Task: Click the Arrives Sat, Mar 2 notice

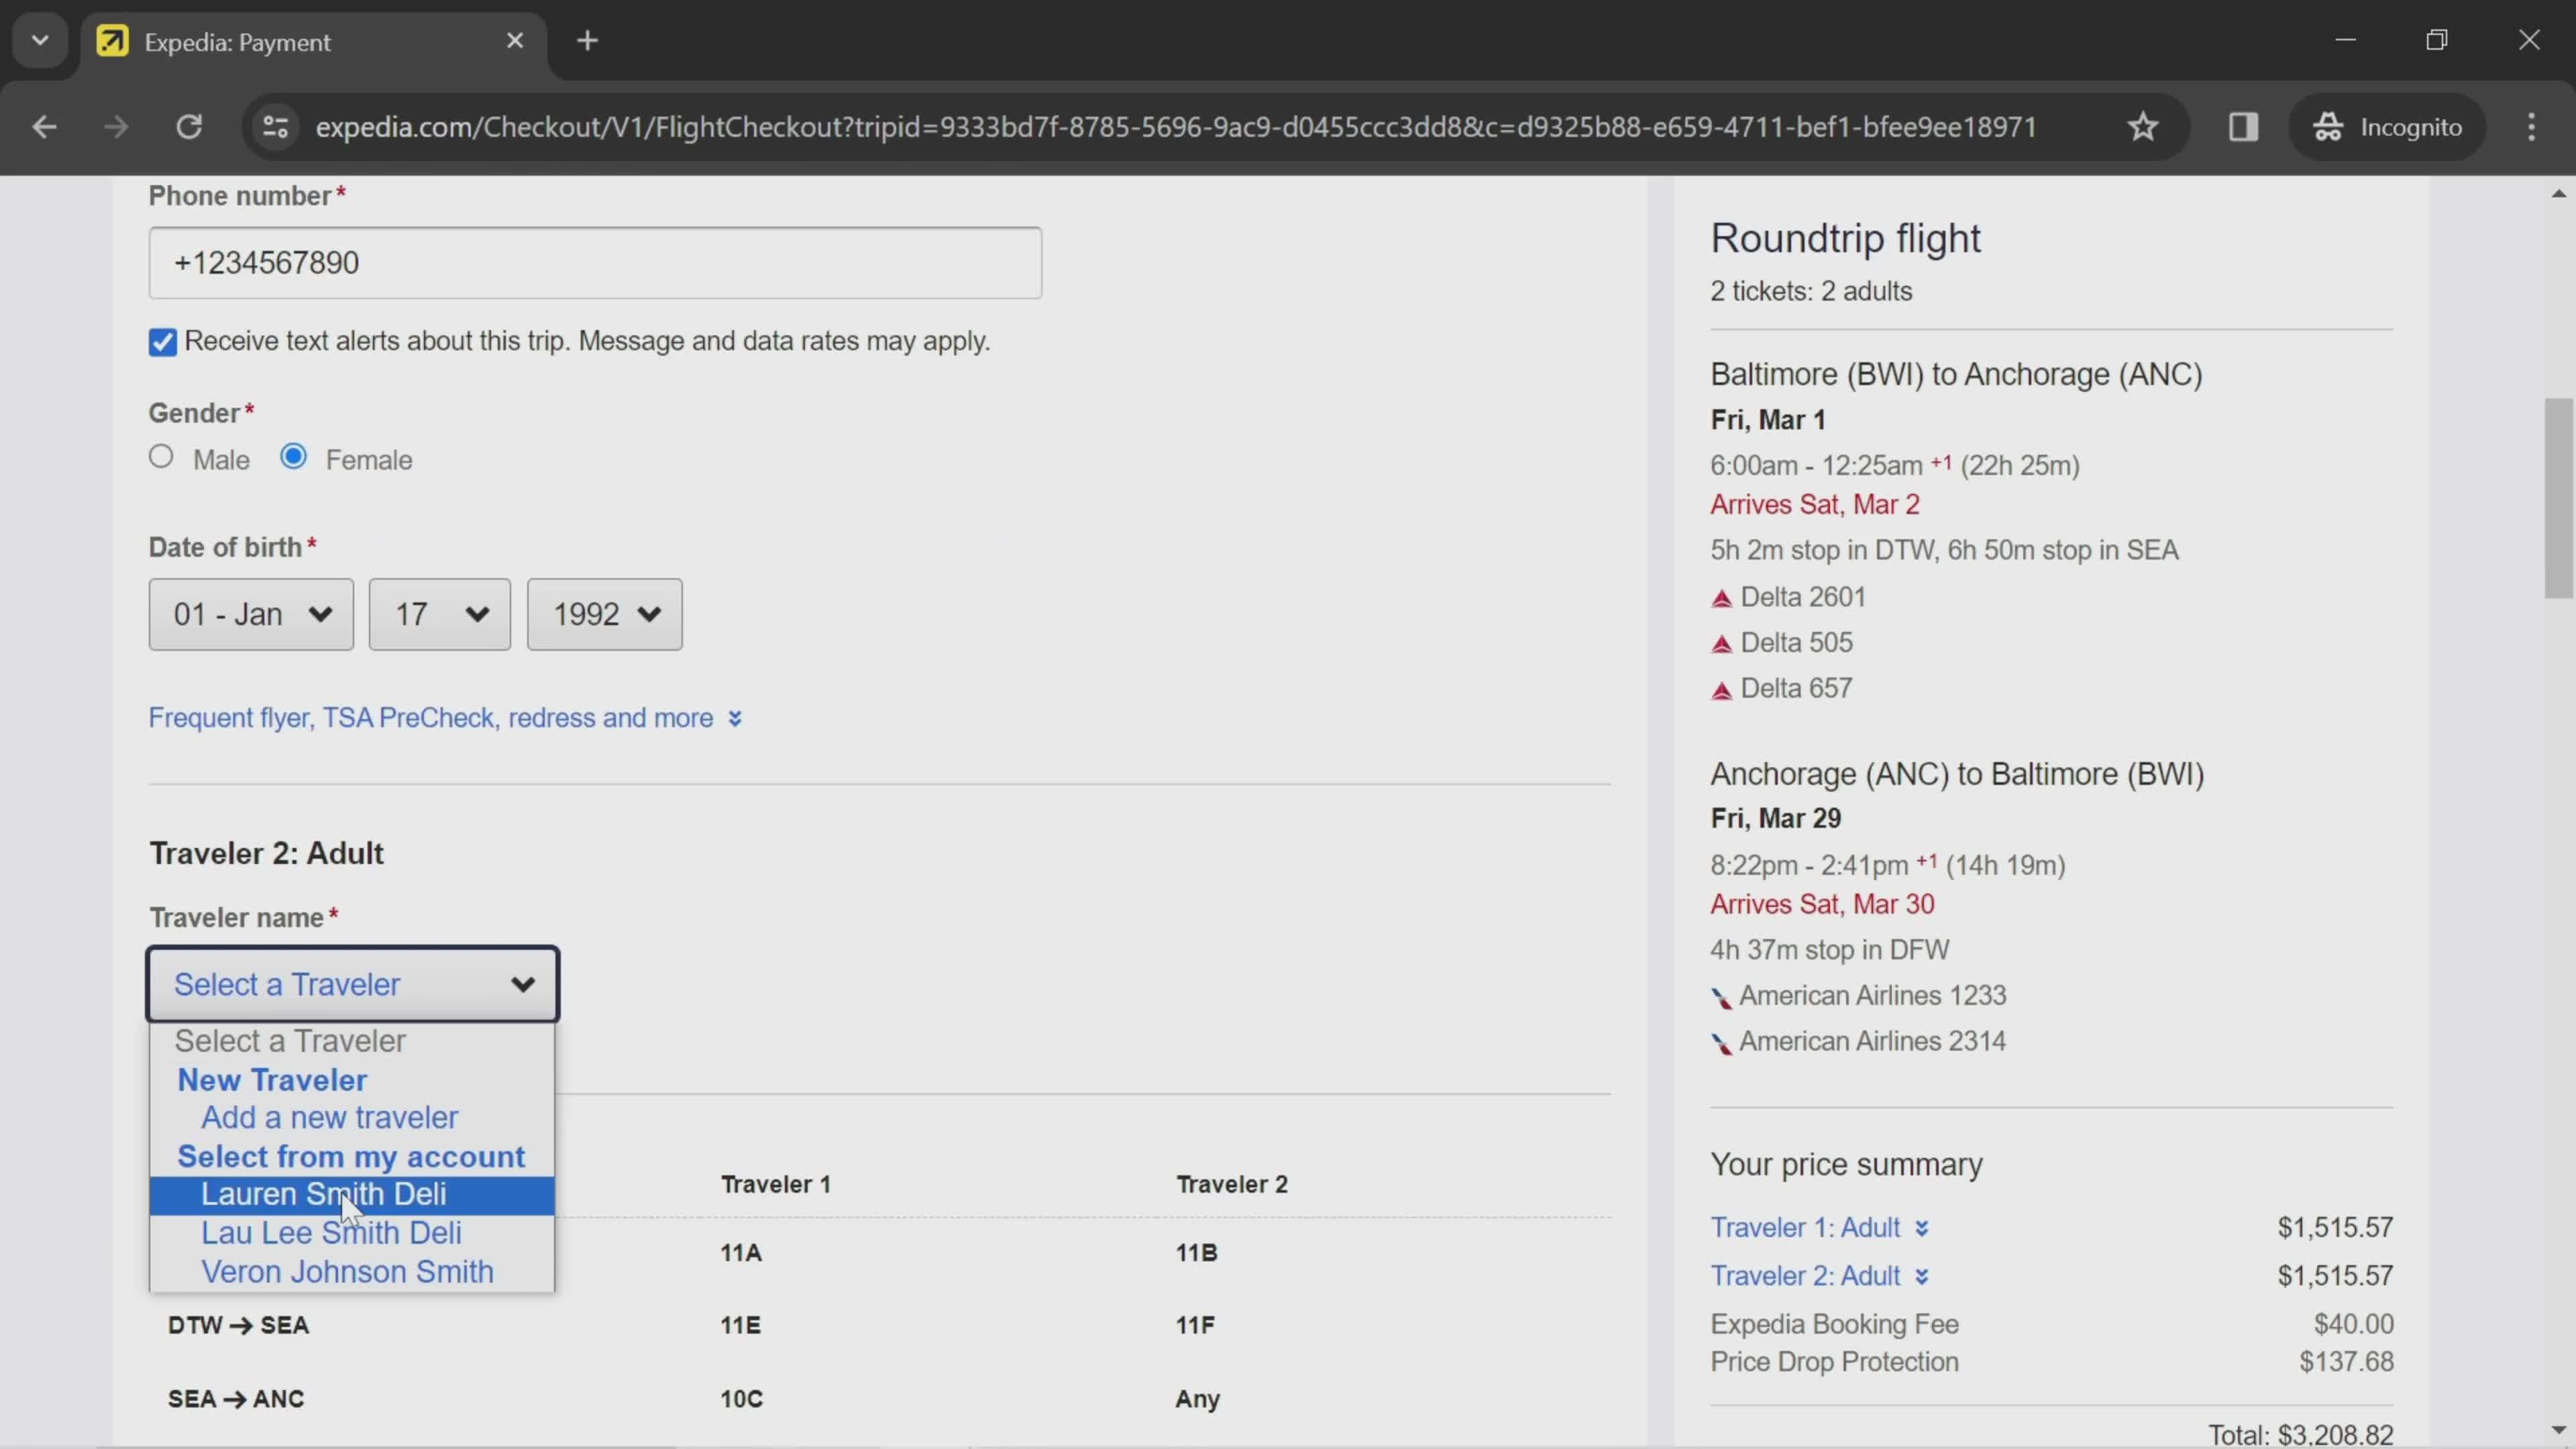Action: pyautogui.click(x=1814, y=504)
